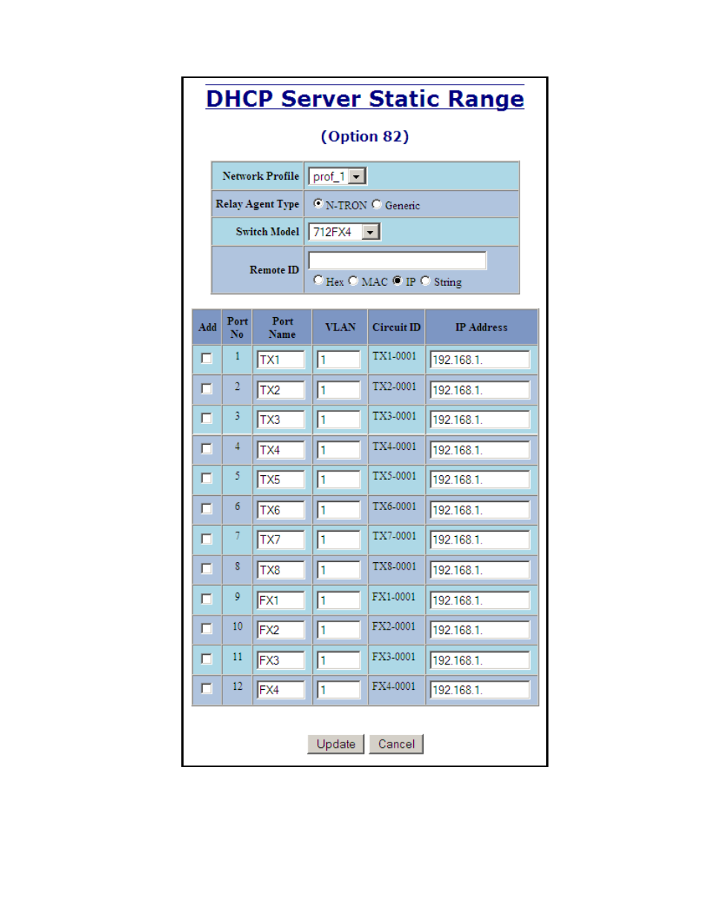
Task: Choose Hex format for Remote ID
Action: (318, 280)
